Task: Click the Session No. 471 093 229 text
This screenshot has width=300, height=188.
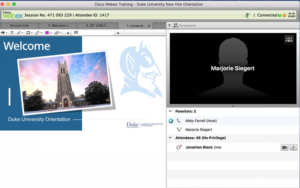Action: pyautogui.click(x=48, y=15)
